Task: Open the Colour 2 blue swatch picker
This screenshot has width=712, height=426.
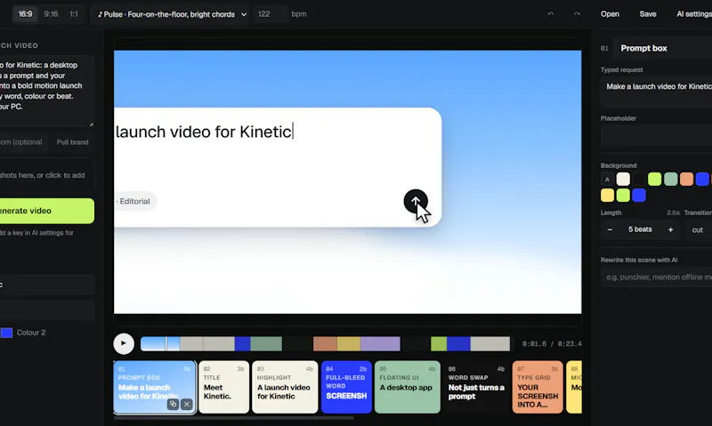Action: 6,333
